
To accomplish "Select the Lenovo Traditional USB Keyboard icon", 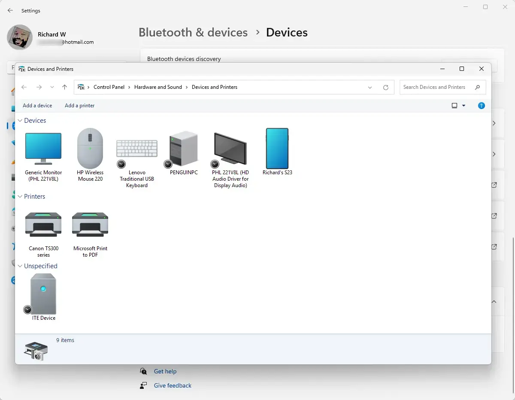I will point(137,149).
